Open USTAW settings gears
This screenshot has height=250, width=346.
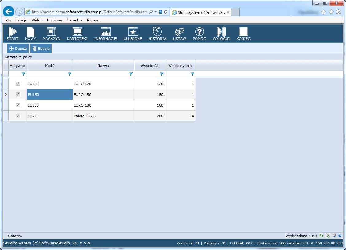(179, 33)
